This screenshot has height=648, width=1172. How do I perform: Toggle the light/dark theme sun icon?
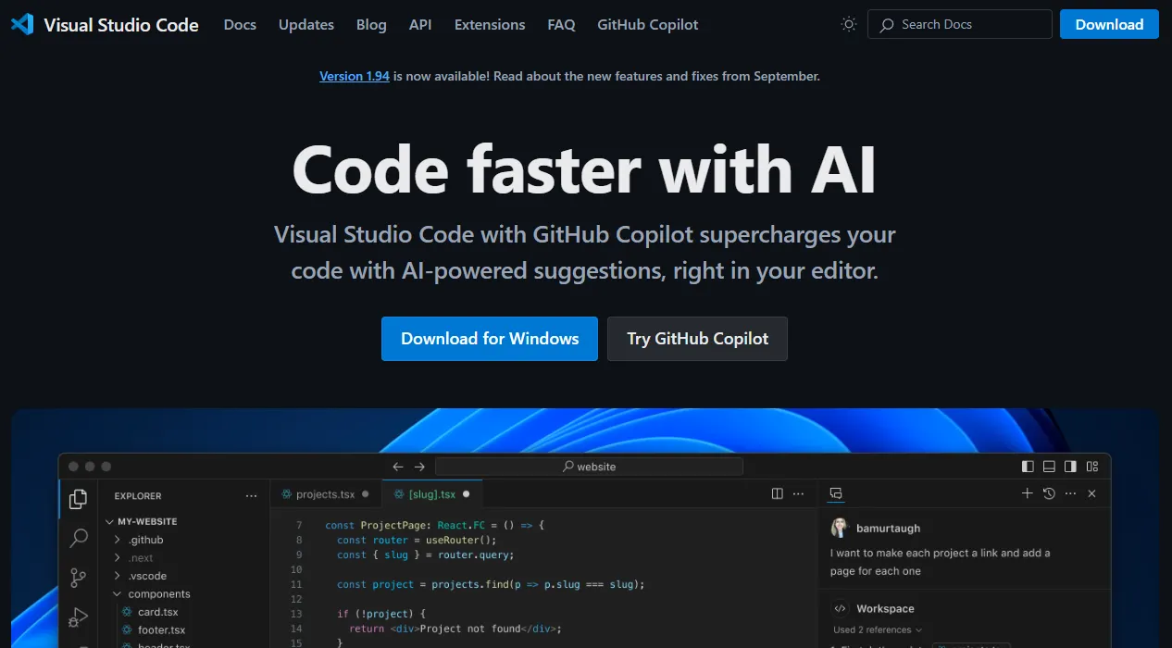point(848,25)
